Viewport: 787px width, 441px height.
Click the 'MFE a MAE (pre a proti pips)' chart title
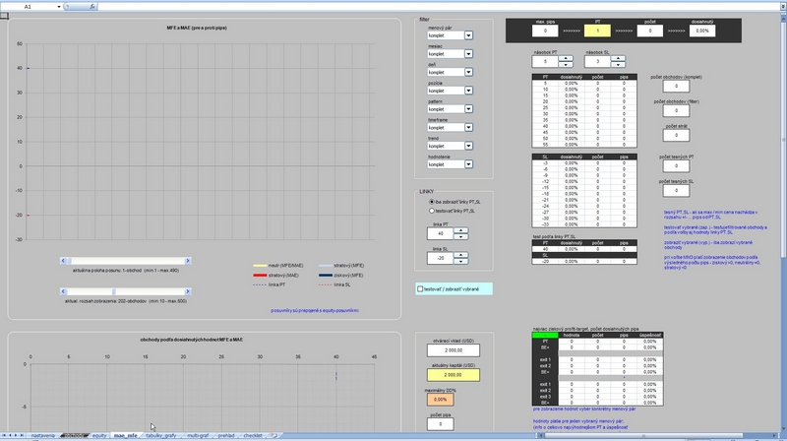[x=197, y=29]
